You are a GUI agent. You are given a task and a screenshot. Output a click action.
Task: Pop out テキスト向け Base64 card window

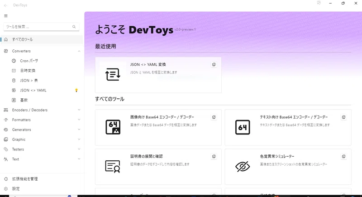(x=344, y=117)
